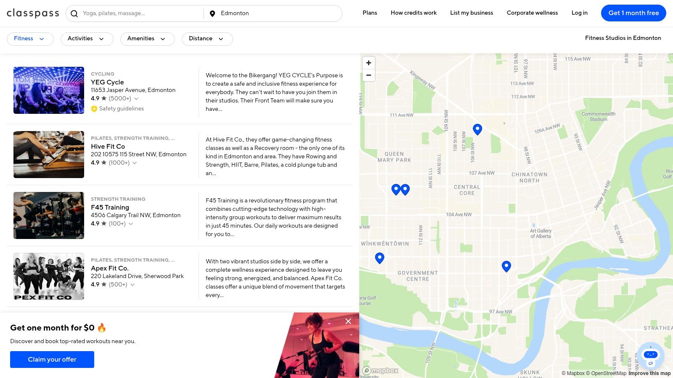The height and width of the screenshot is (378, 673).
Task: Open the Amenities filter dropdown
Action: 148,39
